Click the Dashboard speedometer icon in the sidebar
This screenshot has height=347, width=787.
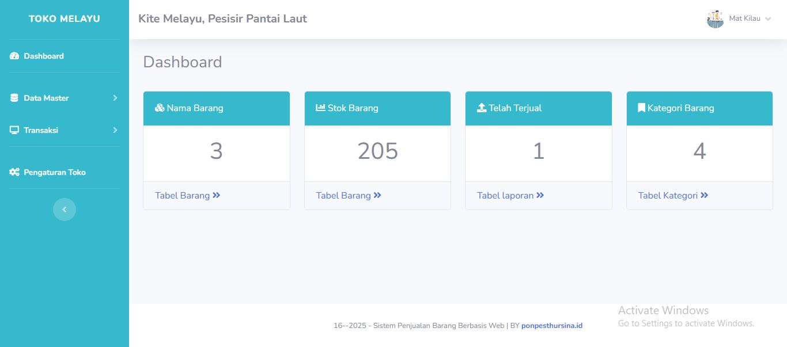tap(14, 56)
